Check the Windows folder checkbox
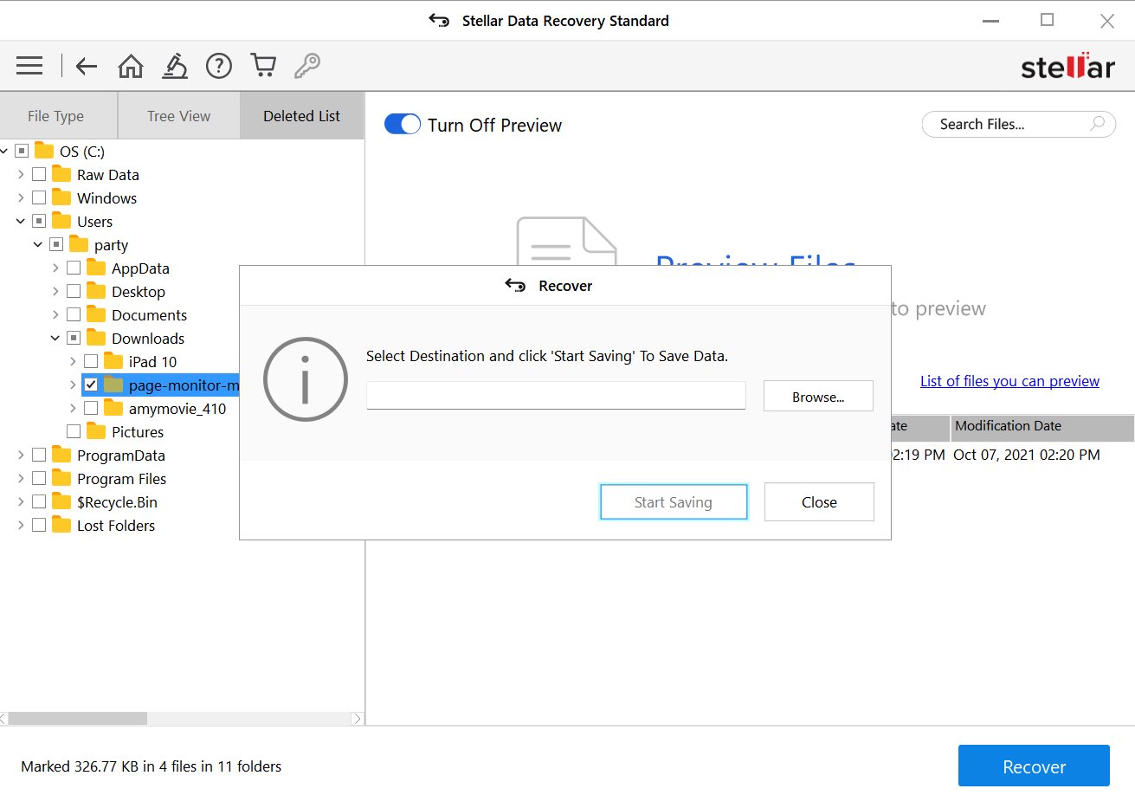Image resolution: width=1135 pixels, height=795 pixels. [x=39, y=197]
